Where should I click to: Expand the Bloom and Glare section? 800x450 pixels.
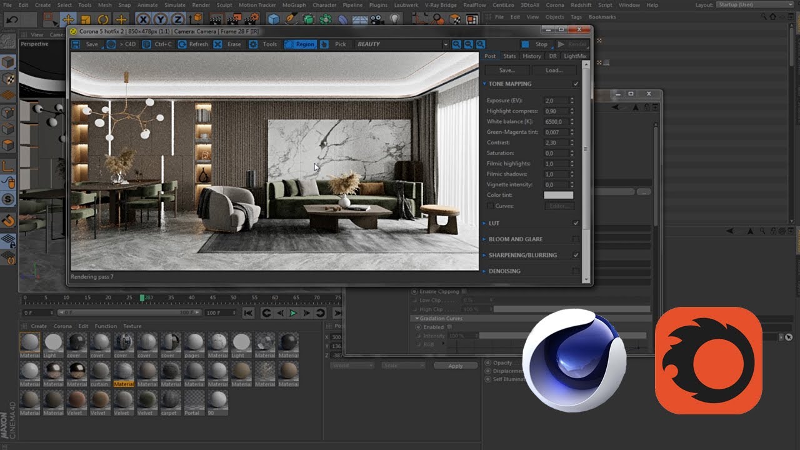click(484, 239)
